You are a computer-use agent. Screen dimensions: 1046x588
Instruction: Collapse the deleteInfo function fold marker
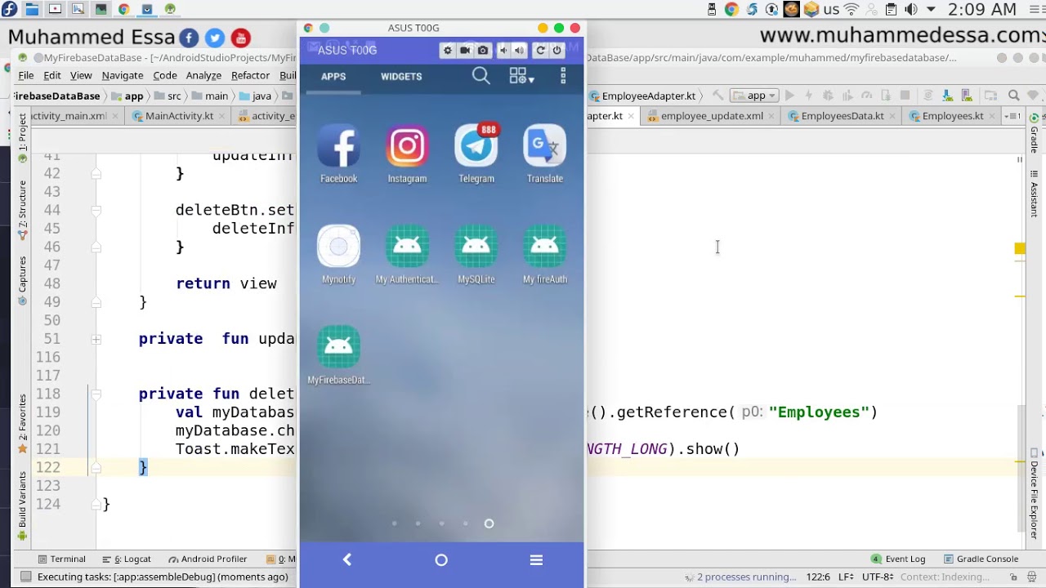[96, 394]
